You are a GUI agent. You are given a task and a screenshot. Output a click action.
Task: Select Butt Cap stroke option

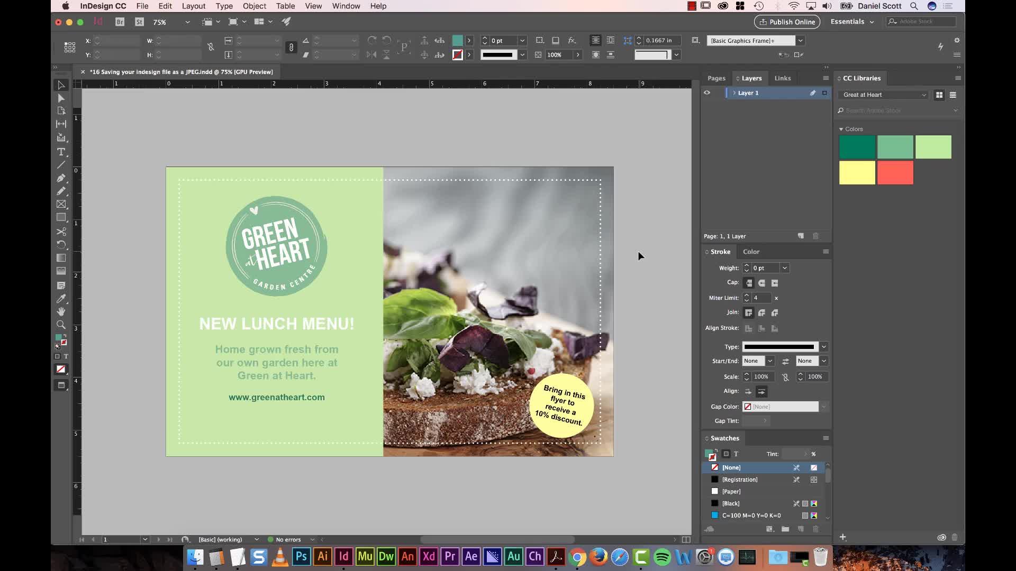pyautogui.click(x=749, y=283)
